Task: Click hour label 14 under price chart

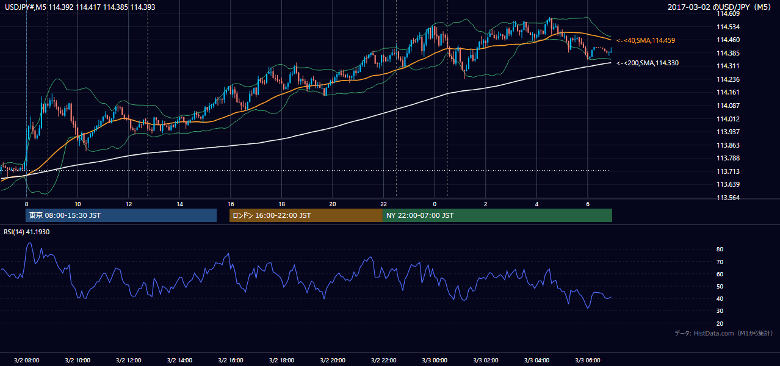Action: pos(179,204)
